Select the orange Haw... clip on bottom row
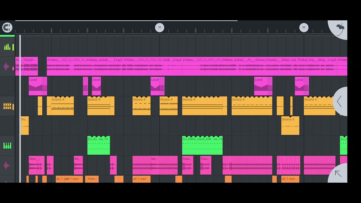The height and width of the screenshot is (203, 361). 93,179
